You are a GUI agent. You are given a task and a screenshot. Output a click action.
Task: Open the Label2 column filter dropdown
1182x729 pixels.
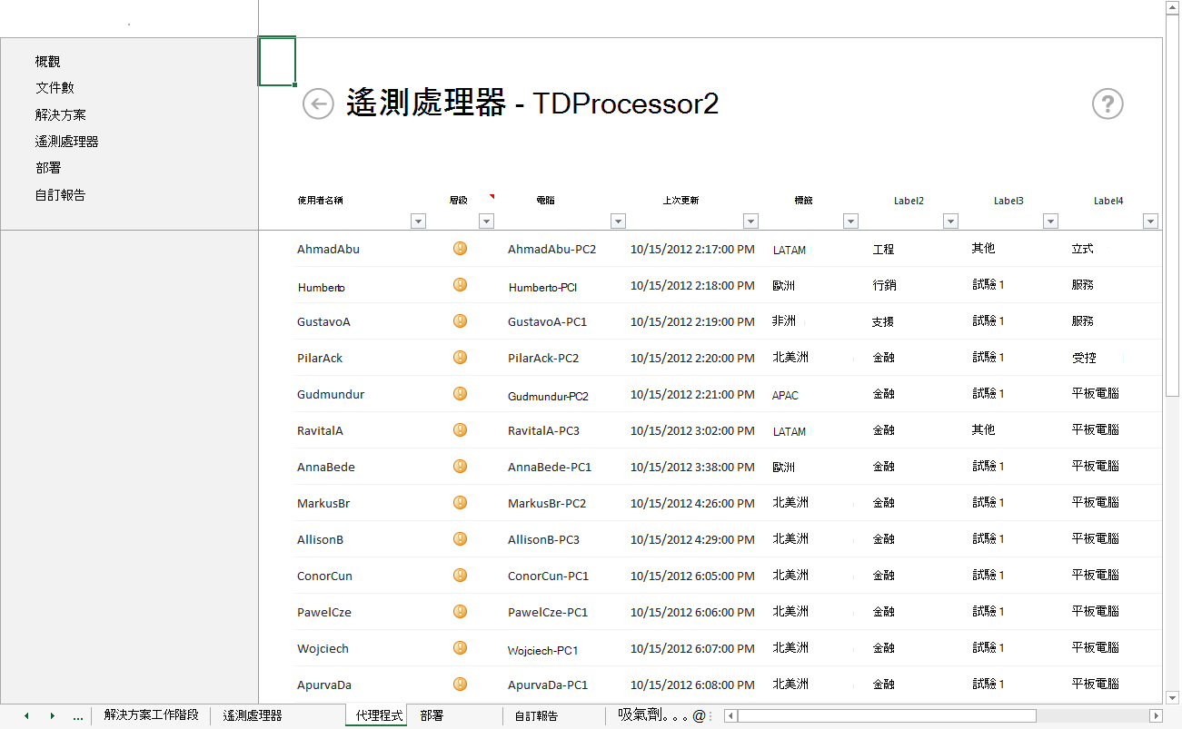[950, 221]
